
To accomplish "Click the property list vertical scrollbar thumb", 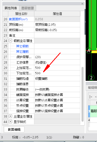I will coord(83,94).
